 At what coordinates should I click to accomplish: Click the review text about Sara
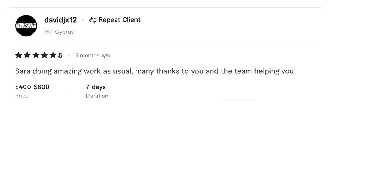click(155, 71)
